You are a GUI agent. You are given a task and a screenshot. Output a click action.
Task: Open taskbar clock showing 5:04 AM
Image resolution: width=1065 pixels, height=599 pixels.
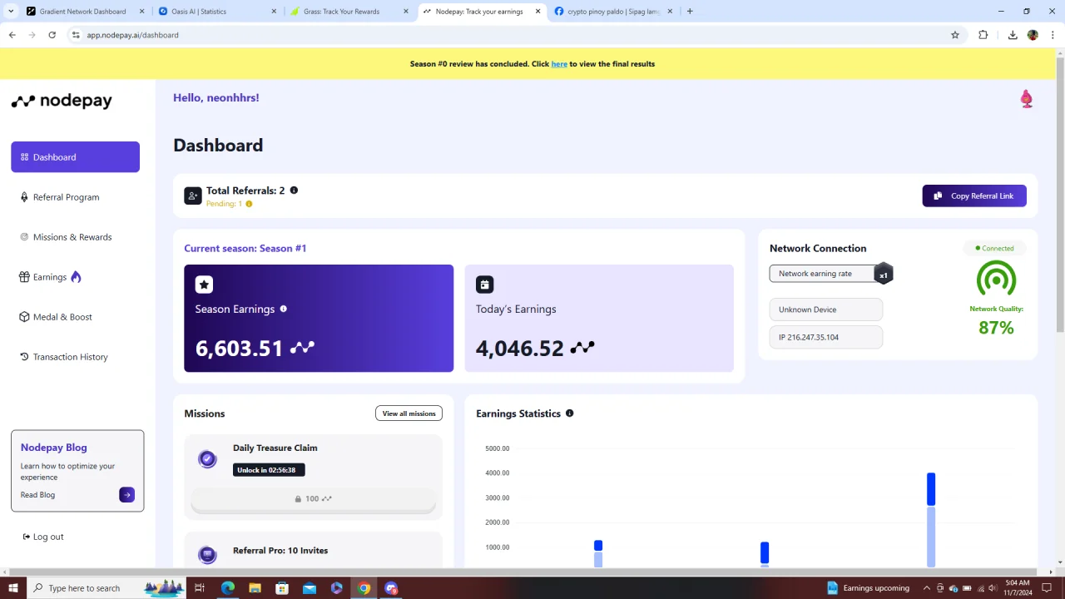(1018, 588)
